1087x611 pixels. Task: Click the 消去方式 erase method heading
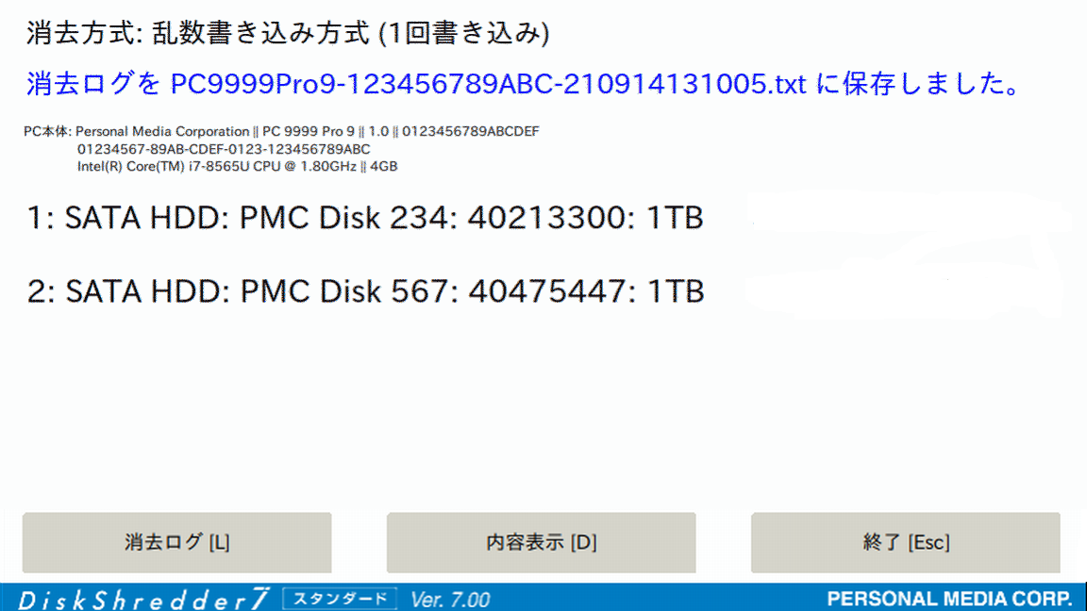(288, 33)
